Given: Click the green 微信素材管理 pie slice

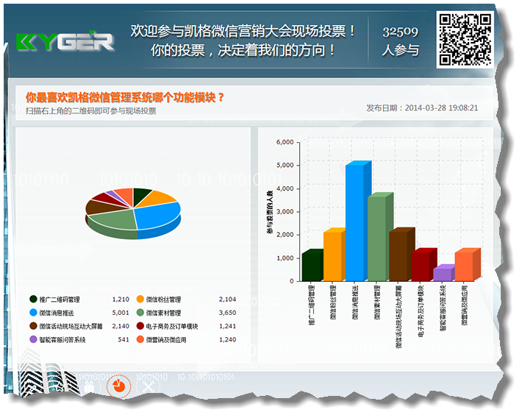Looking at the screenshot, I should click(115, 220).
